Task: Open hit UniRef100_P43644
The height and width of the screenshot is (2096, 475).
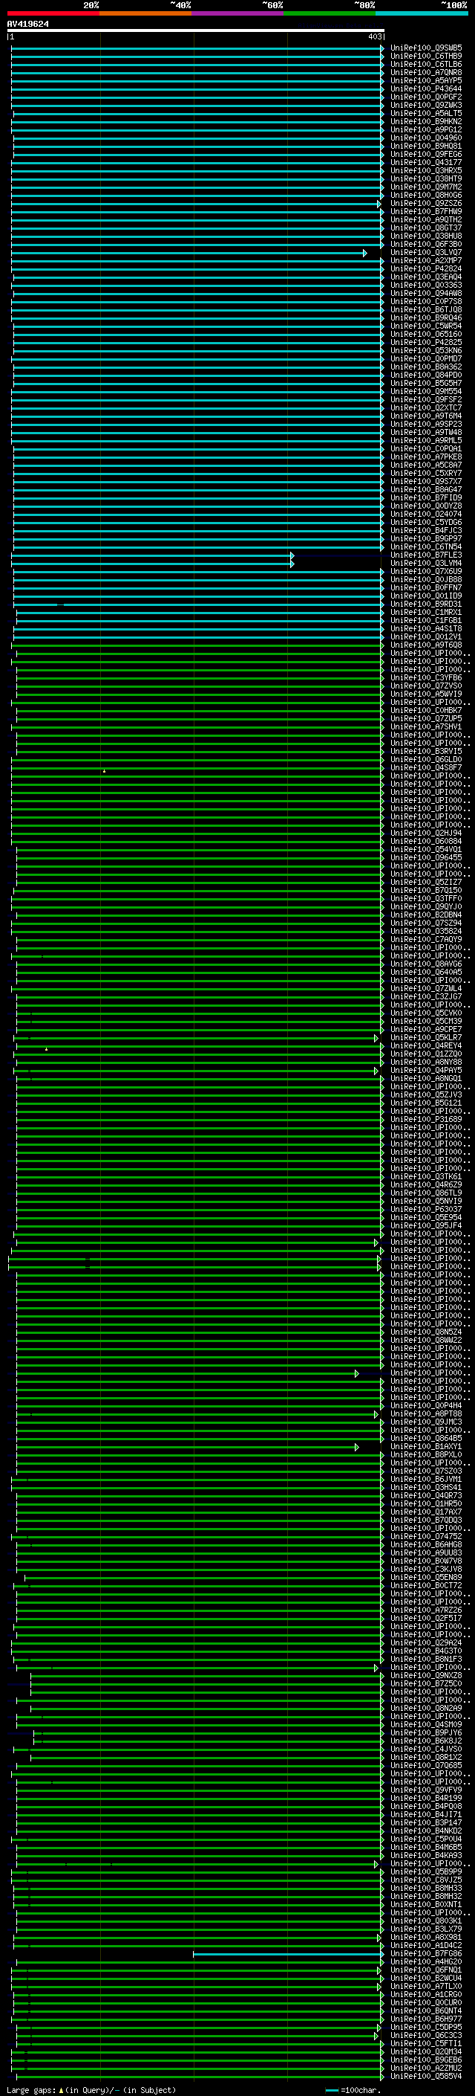Action: tap(426, 88)
